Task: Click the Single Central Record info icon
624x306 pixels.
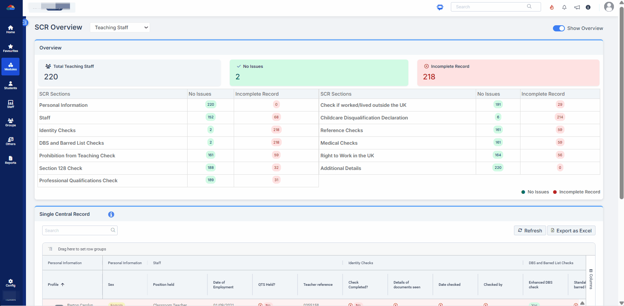Action: tap(111, 214)
